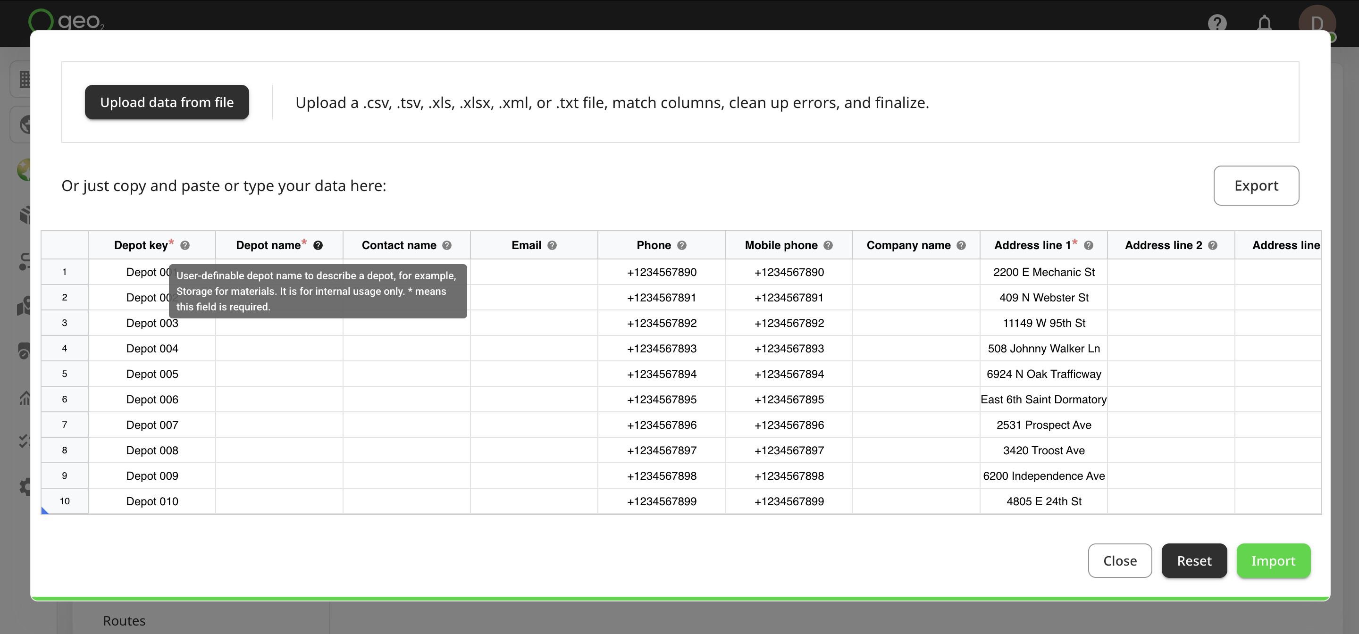
Task: Click the help icon beside Address line 1
Action: click(x=1088, y=245)
